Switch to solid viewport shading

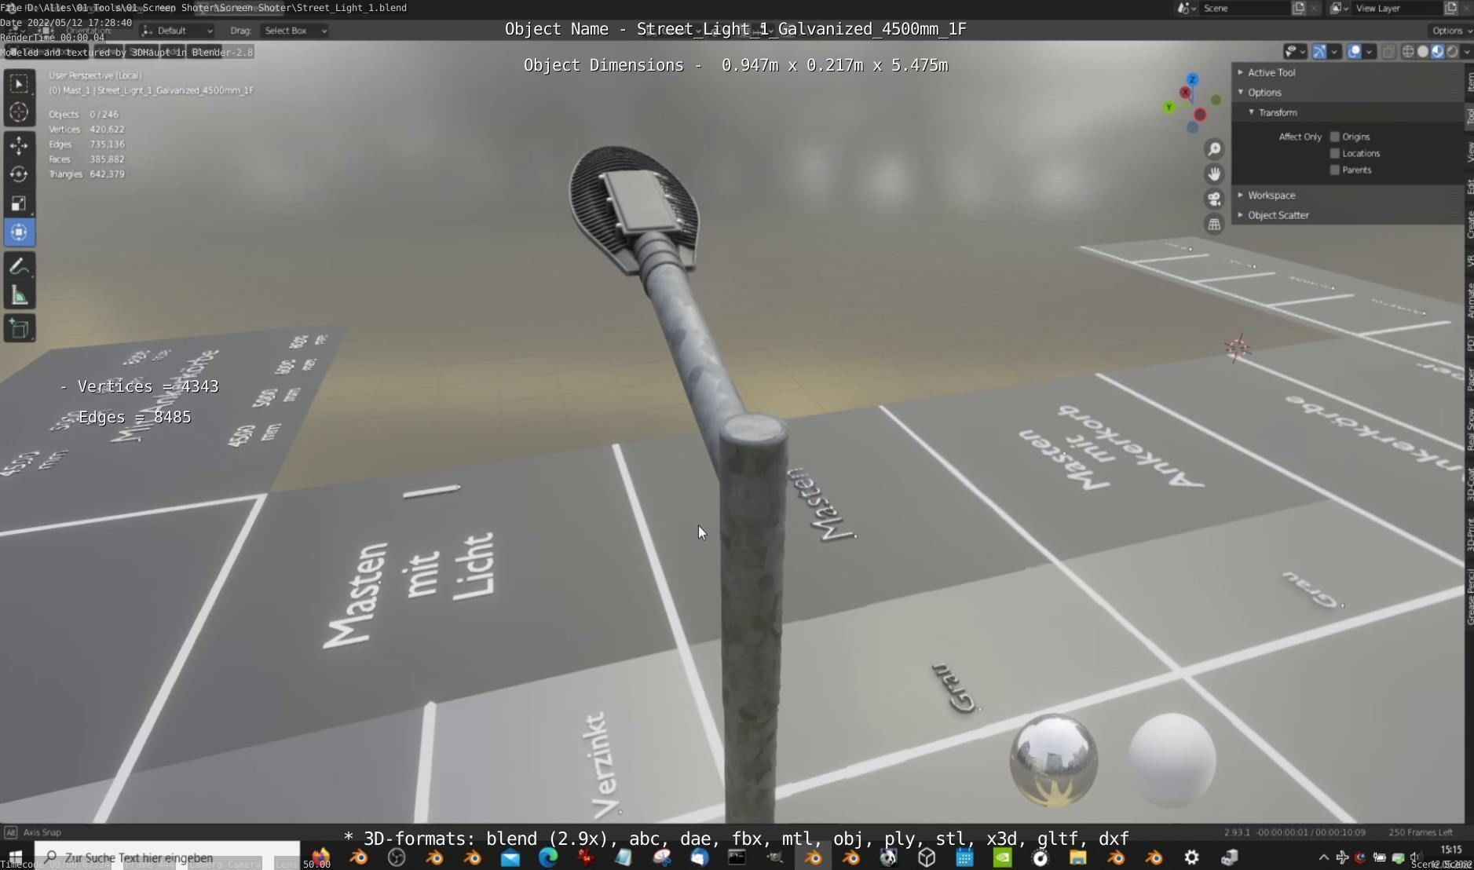pos(1422,52)
